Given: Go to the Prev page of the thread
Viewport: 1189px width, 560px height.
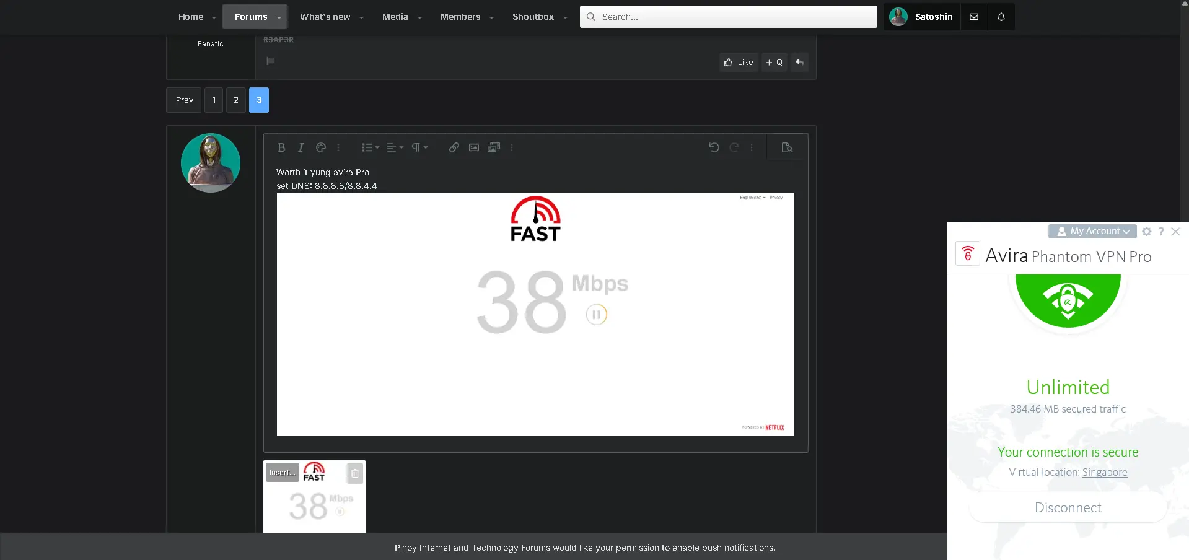Looking at the screenshot, I should click(184, 100).
